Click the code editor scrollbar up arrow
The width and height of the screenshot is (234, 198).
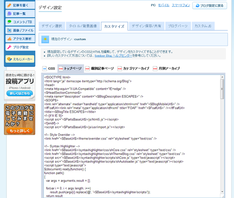(x=222, y=77)
